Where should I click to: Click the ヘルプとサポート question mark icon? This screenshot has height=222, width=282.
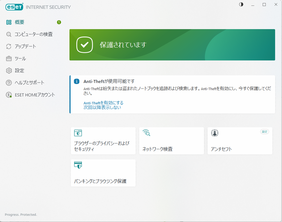pos(9,83)
